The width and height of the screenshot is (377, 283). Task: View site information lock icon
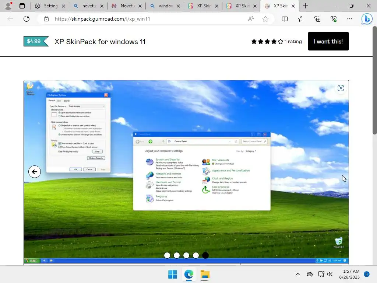tap(46, 19)
